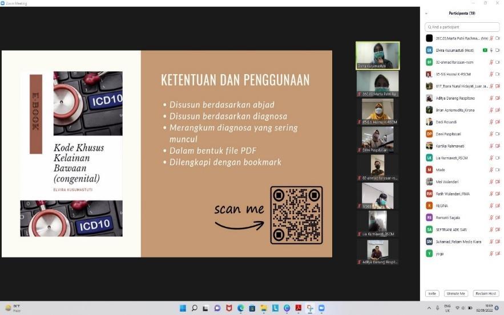Click inside the Find a participant field
Viewport: 504px width, 315px height.
click(462, 27)
